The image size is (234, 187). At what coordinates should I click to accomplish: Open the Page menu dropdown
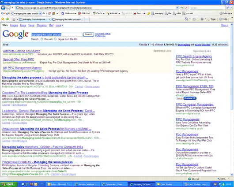coord(212,19)
